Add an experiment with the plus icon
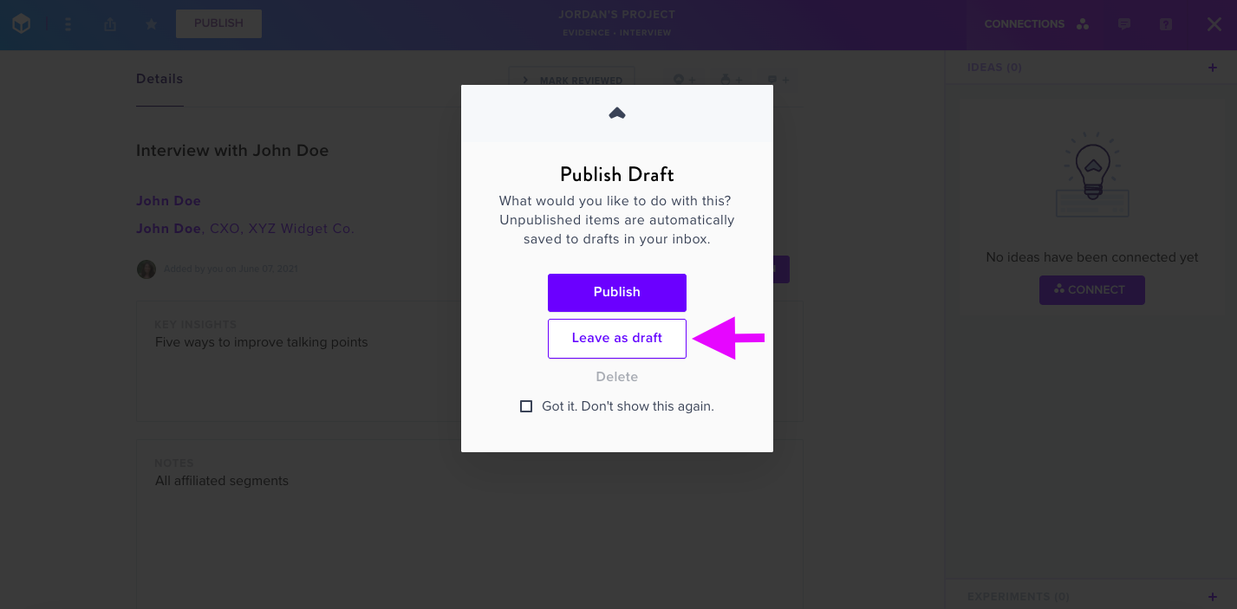Image resolution: width=1237 pixels, height=609 pixels. (1213, 597)
